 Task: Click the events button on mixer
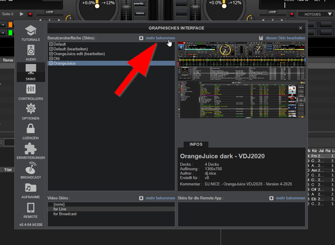[140, 3]
